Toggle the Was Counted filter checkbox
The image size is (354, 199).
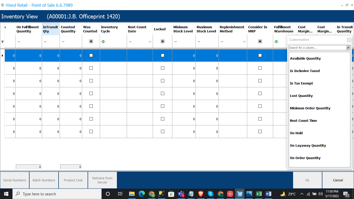pos(91,41)
